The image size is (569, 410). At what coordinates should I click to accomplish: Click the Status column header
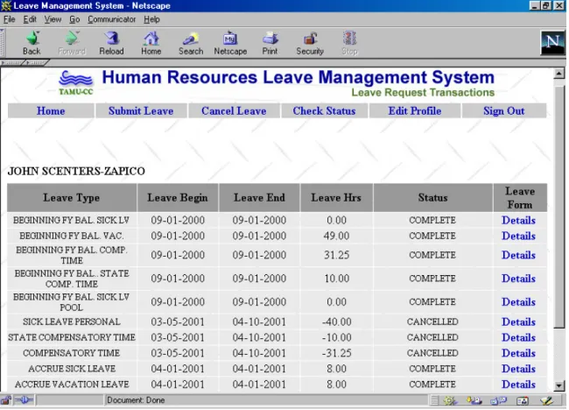[x=432, y=198]
